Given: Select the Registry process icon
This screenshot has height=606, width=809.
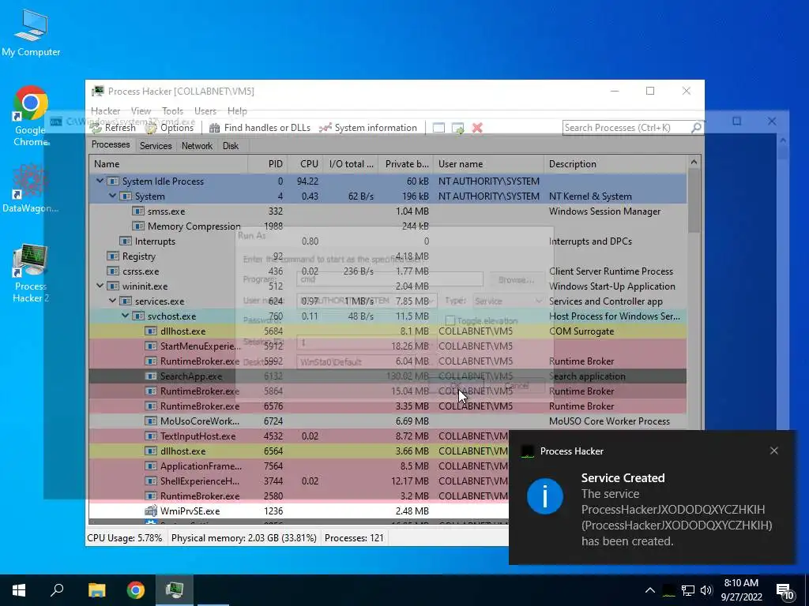Looking at the screenshot, I should point(112,256).
